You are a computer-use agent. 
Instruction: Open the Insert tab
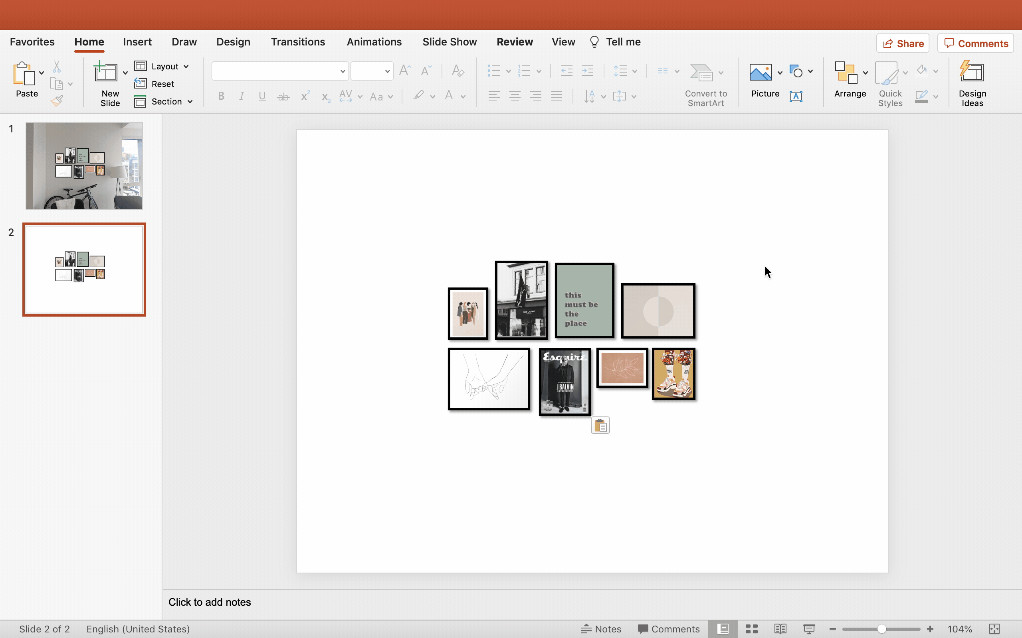point(137,42)
